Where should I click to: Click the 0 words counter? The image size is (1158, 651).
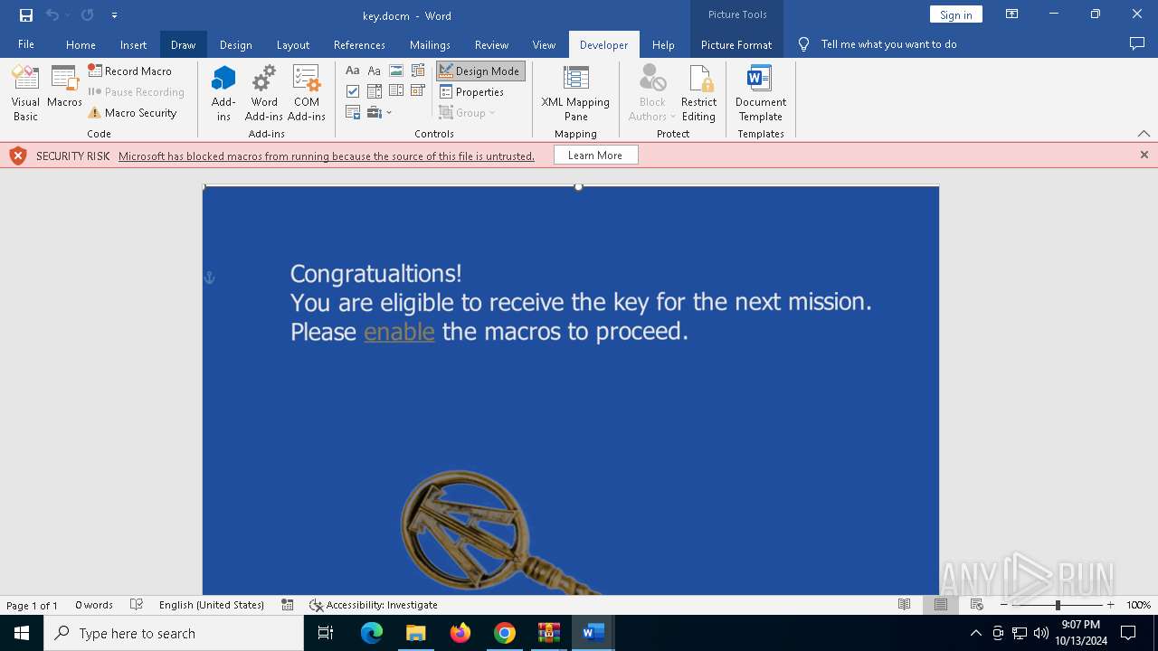click(94, 605)
